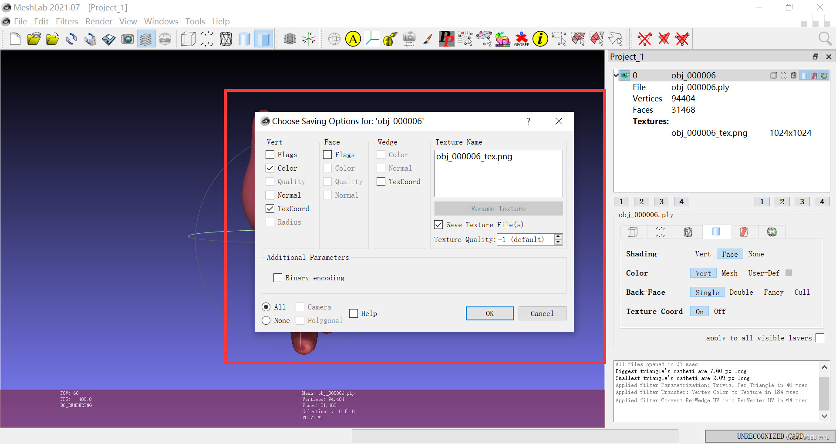Toggle bounding box rendering in the toolbar

(x=188, y=39)
